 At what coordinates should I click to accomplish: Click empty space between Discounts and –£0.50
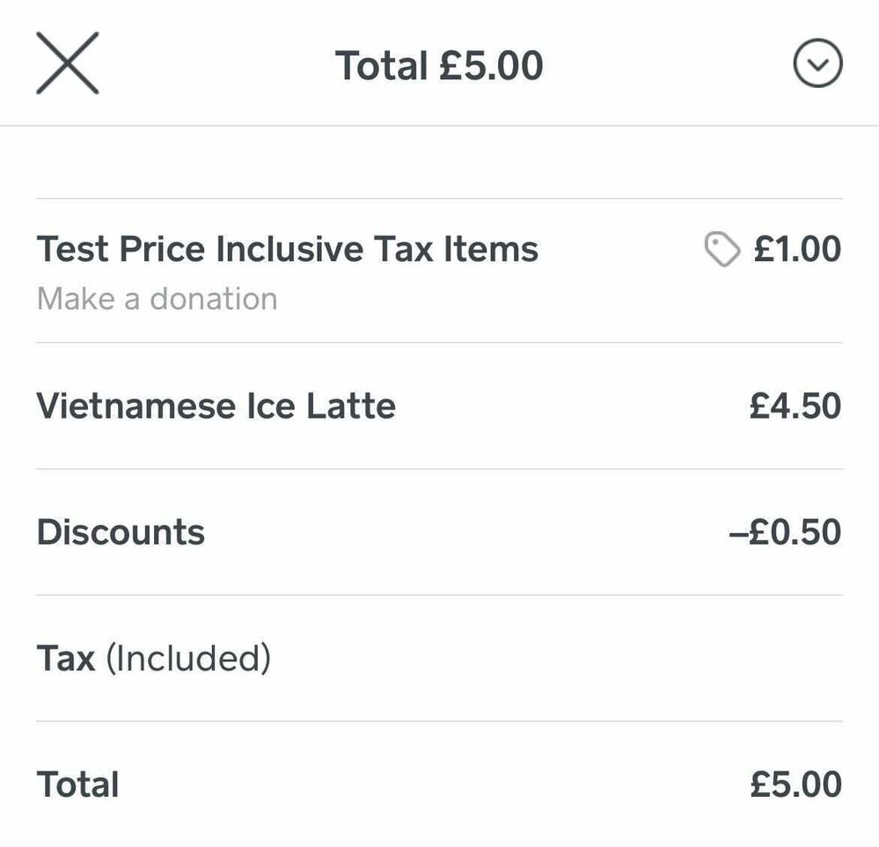coord(466,532)
